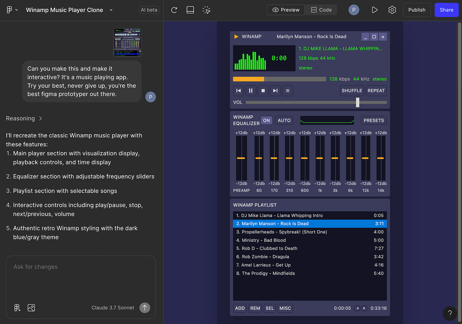Open the Figma main menu logo
Viewport: 462px width, 324px height.
pyautogui.click(x=10, y=10)
